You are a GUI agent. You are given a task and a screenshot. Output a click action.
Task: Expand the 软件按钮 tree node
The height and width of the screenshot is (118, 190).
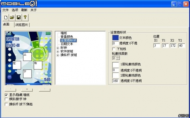click(x=58, y=52)
